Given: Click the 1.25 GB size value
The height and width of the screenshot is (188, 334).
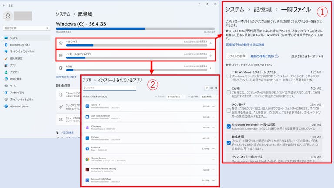Looking at the screenshot, I should click(316, 72).
